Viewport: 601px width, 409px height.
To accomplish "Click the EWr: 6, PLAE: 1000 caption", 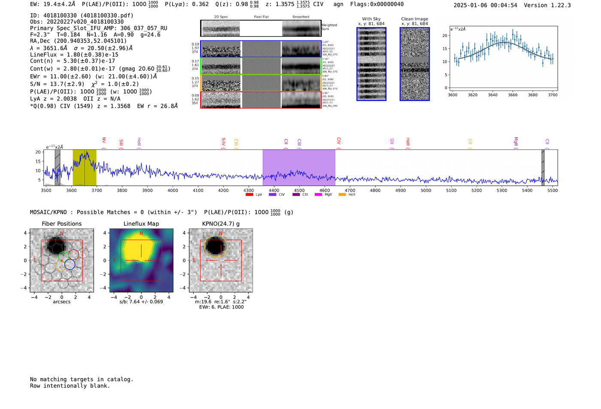I will click(x=221, y=307).
